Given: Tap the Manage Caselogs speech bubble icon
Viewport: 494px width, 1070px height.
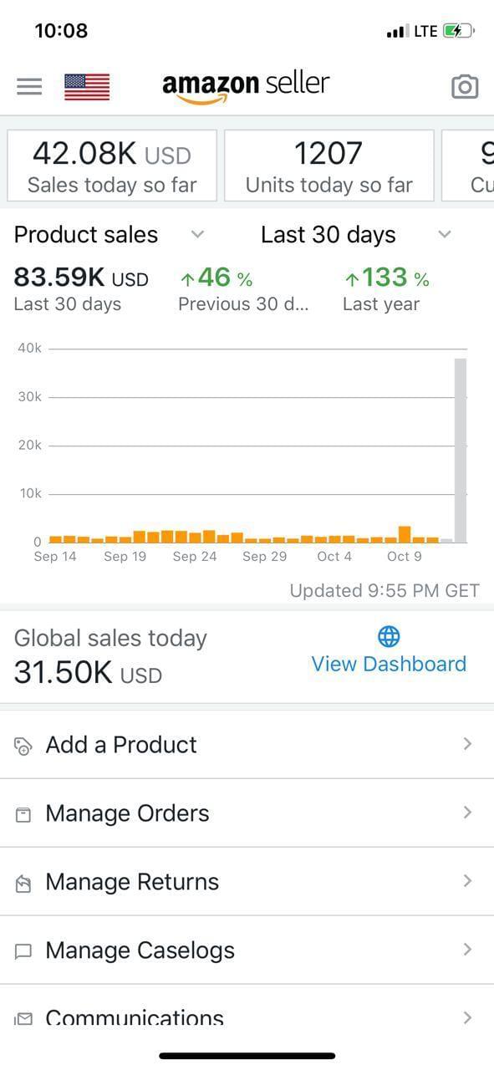Looking at the screenshot, I should coord(23,951).
